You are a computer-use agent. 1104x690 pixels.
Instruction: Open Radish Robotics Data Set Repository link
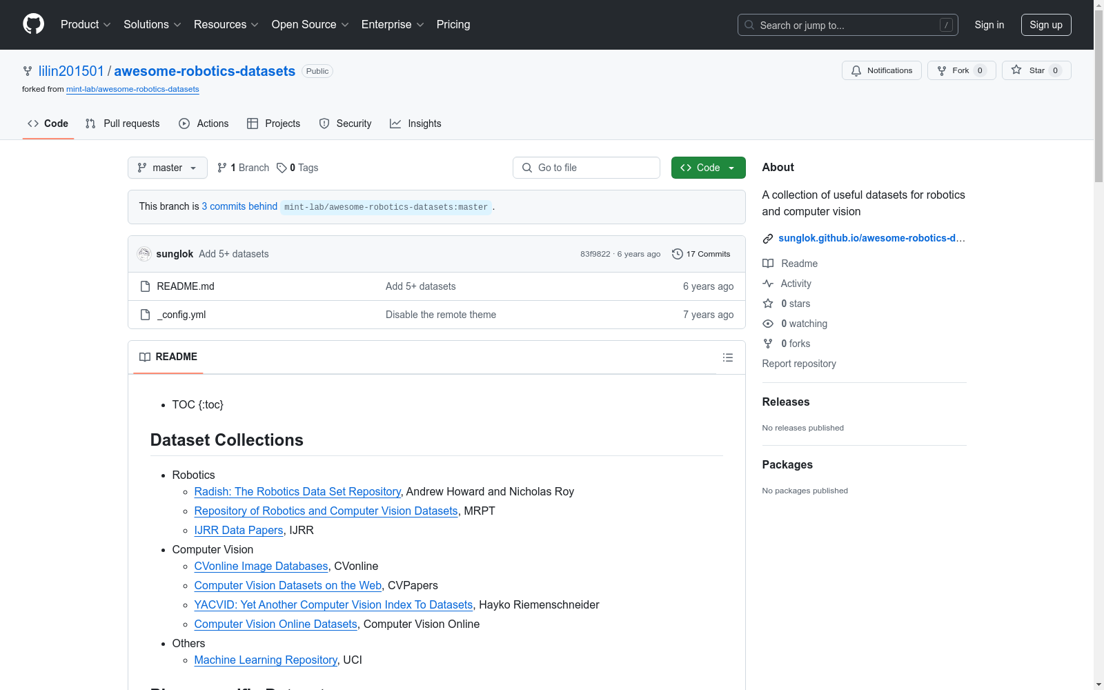pyautogui.click(x=297, y=491)
